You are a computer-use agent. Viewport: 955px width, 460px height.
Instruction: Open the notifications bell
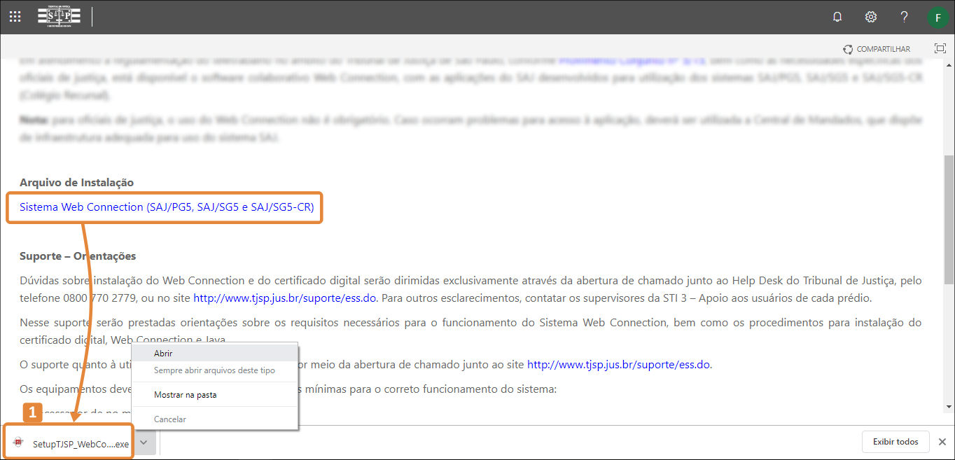pyautogui.click(x=837, y=17)
